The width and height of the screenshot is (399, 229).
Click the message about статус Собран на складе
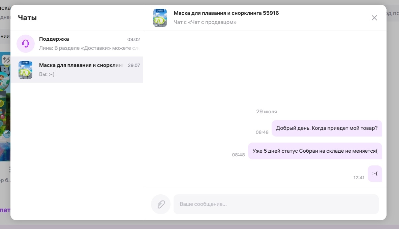tap(315, 151)
